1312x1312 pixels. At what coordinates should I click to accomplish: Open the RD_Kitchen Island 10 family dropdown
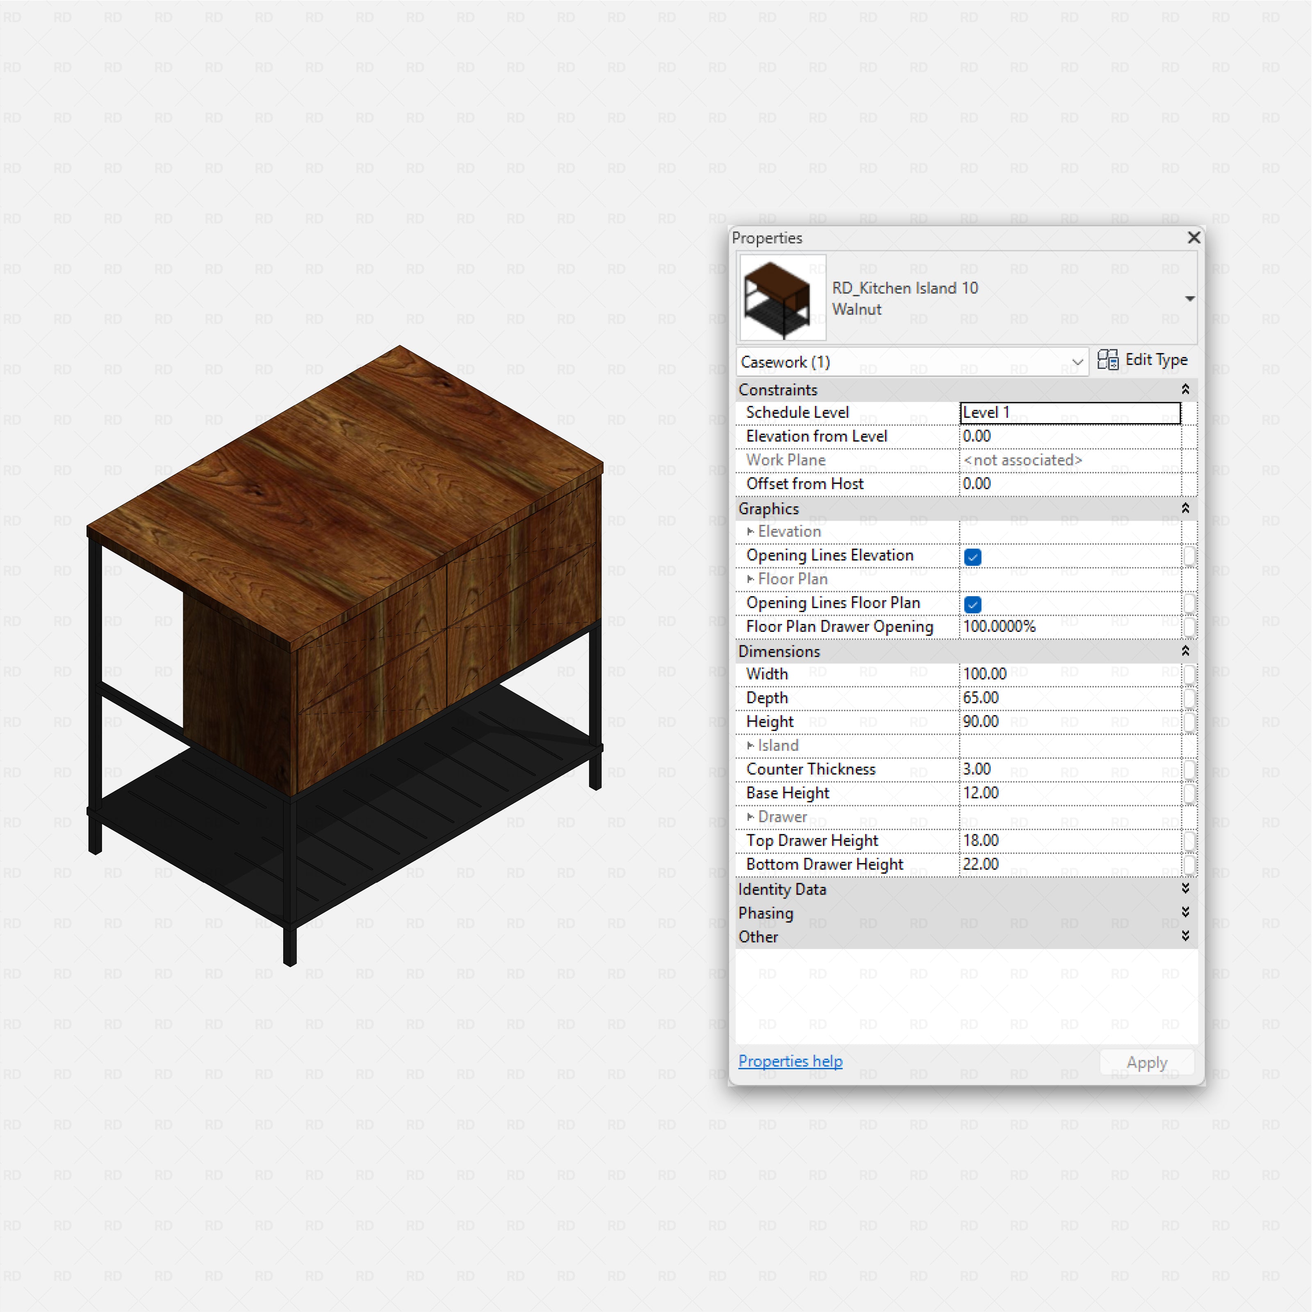click(x=1190, y=298)
